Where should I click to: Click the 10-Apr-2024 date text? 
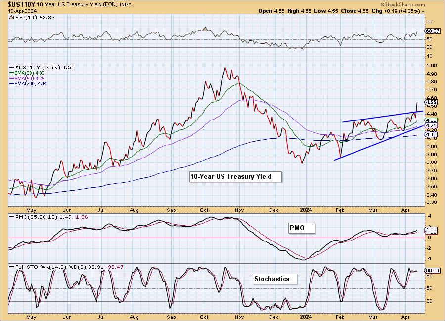(22, 11)
